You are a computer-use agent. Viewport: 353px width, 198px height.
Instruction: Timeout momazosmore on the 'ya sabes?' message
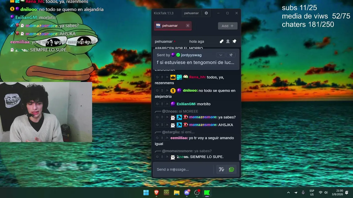pyautogui.click(x=162, y=117)
